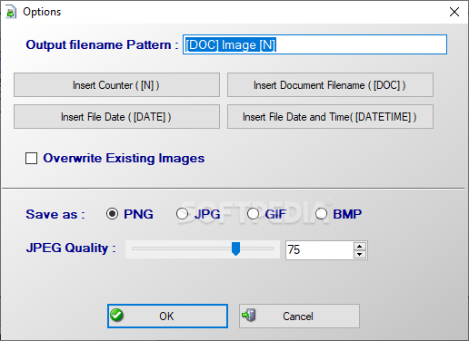
Task: Click the JPEG Quality value field
Action: tap(320, 250)
